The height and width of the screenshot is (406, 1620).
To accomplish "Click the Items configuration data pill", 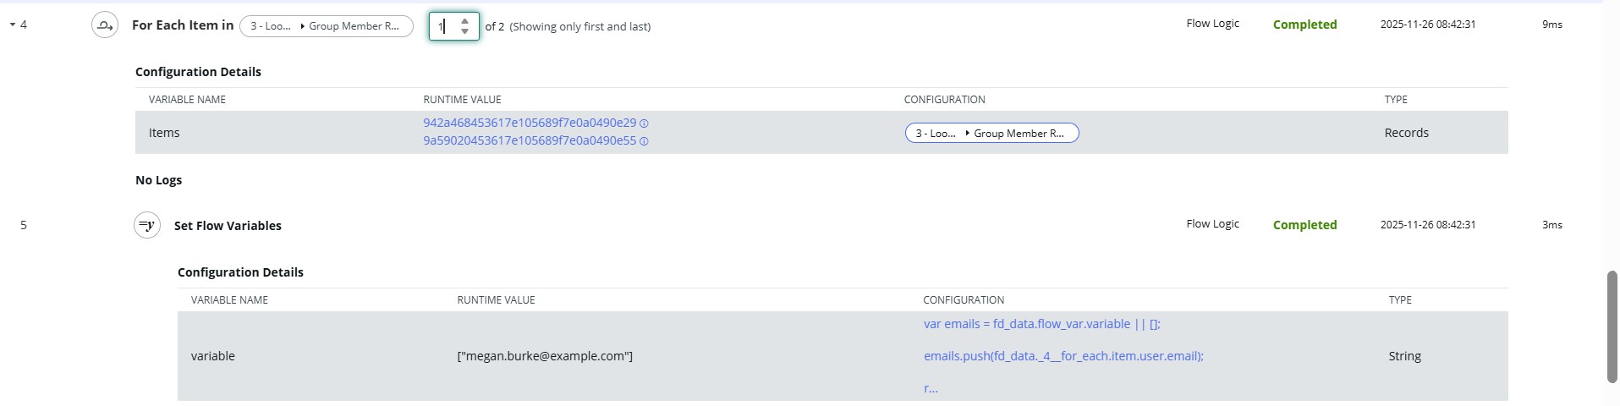I will (991, 134).
